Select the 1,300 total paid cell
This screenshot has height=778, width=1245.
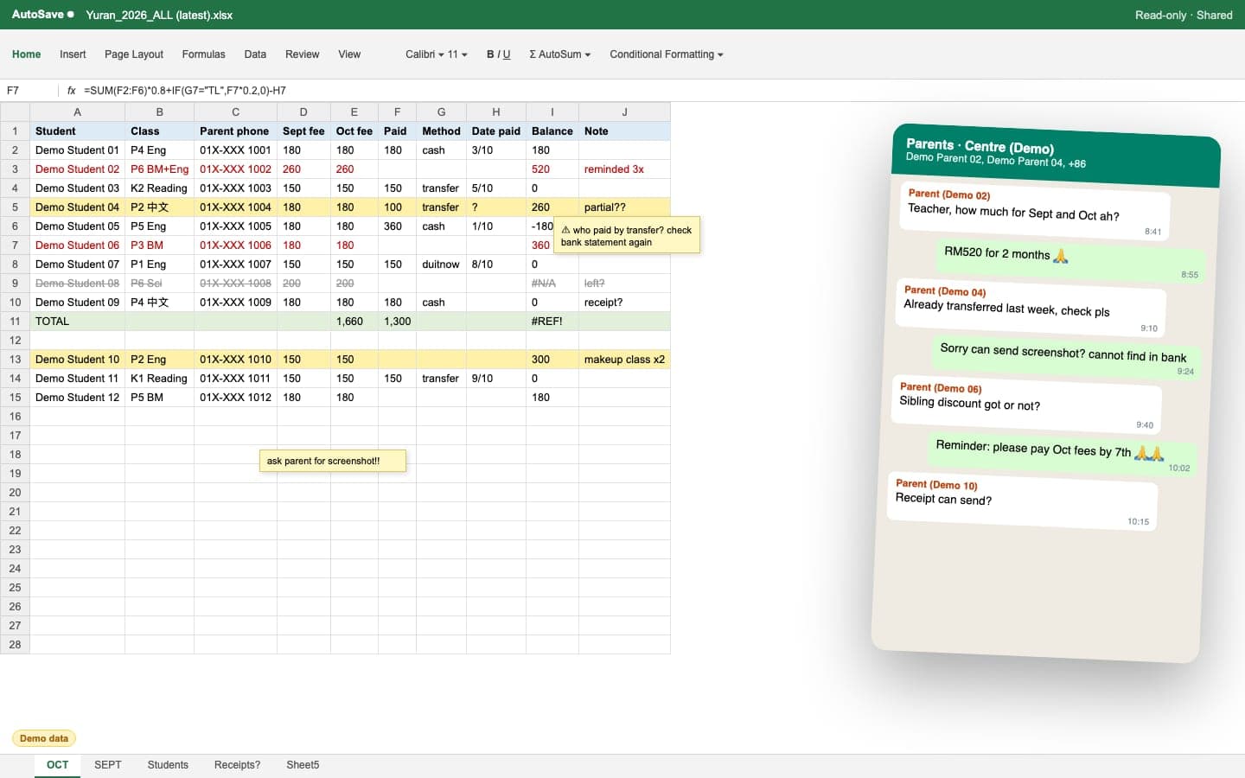[x=397, y=321]
